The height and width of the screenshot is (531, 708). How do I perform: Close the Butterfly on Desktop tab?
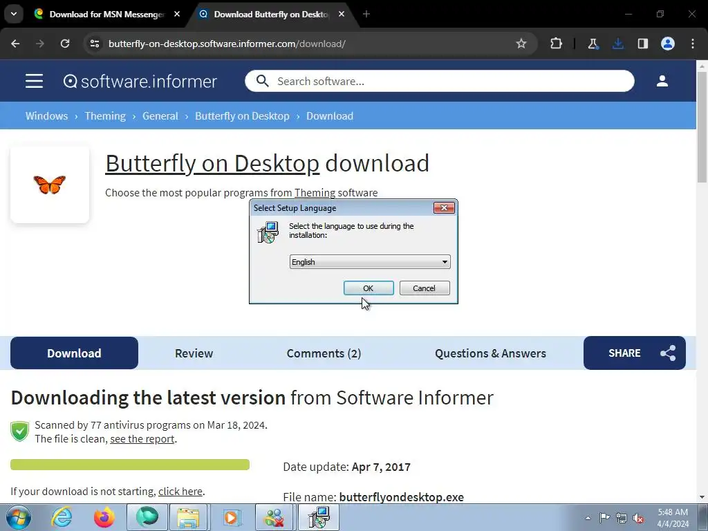click(x=342, y=15)
